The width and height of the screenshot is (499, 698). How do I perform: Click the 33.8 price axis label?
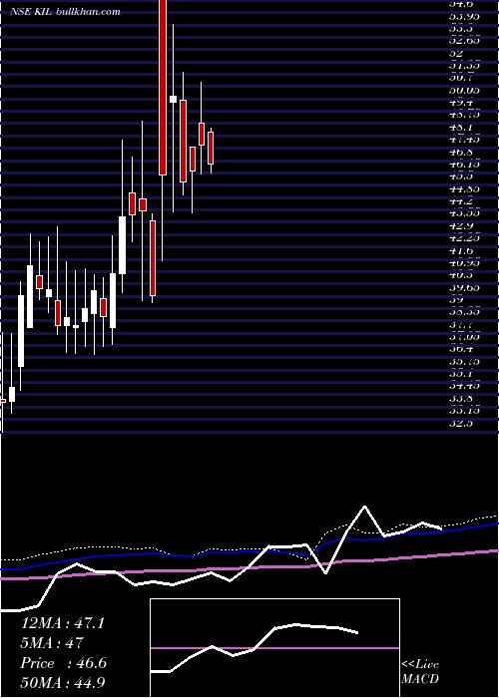pos(460,399)
